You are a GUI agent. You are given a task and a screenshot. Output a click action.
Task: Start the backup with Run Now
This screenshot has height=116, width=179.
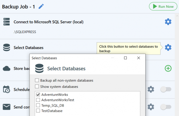click(x=163, y=7)
